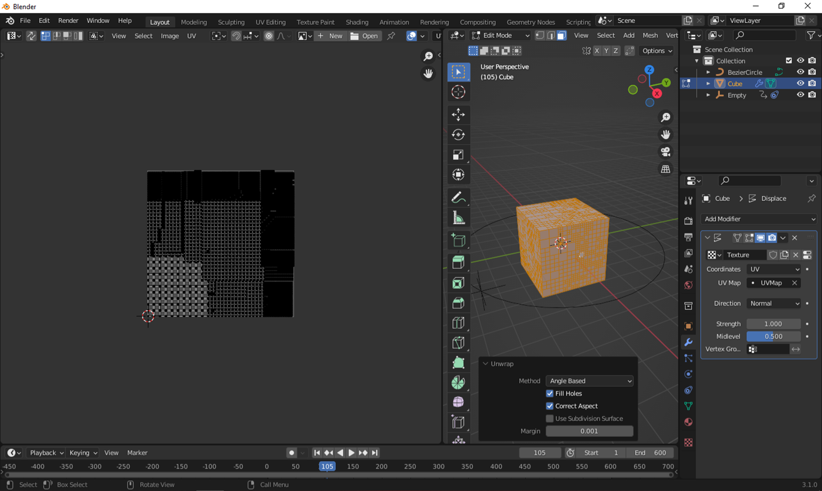This screenshot has width=822, height=491.
Task: Open Playback dropdown in timeline
Action: 46,453
